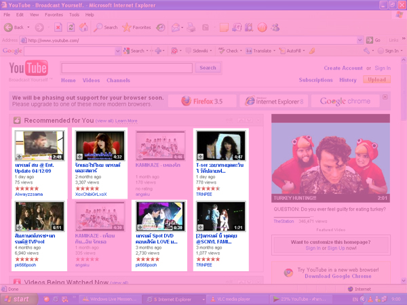
Task: Open the address bar dropdown arrow
Action: click(x=360, y=40)
